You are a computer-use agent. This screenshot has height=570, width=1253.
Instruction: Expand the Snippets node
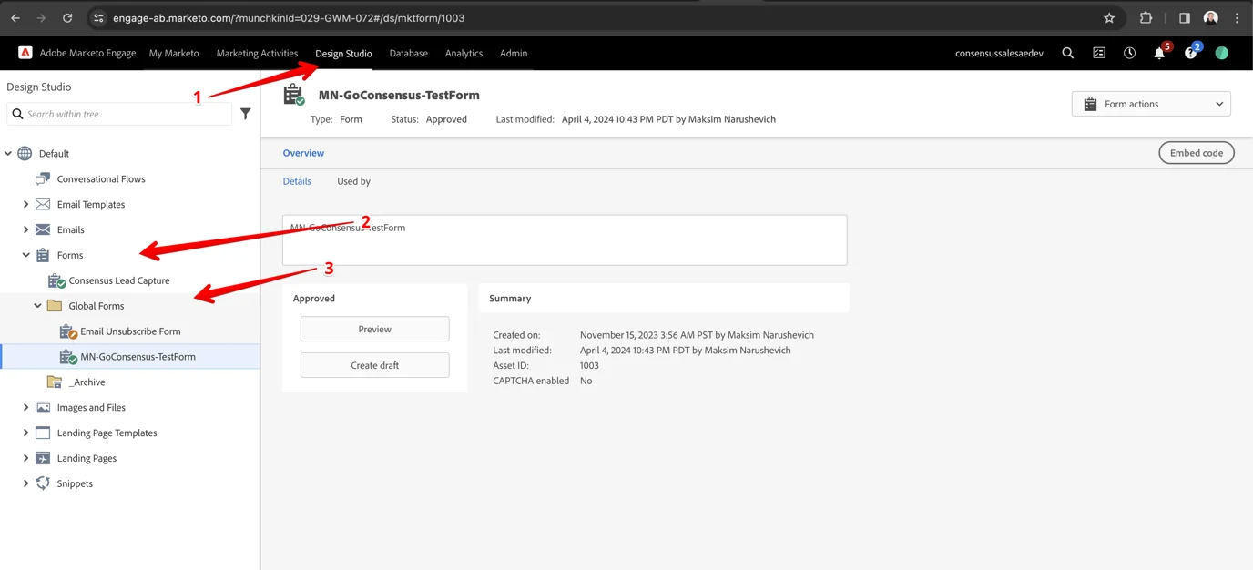[x=25, y=483]
